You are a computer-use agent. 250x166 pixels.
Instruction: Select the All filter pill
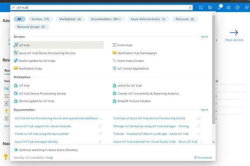(19, 19)
